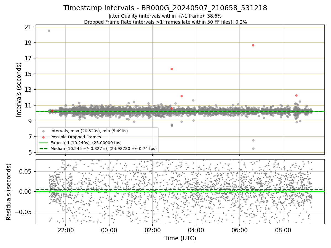Click the '00:00' x-axis tick label
The height and width of the screenshot is (248, 331).
pos(109,230)
